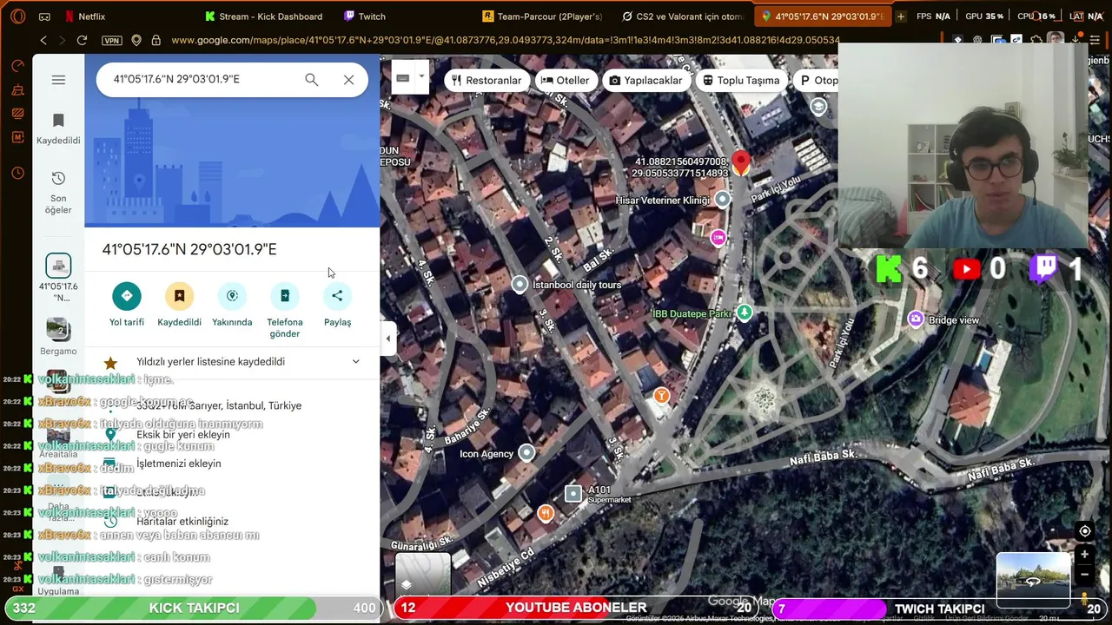Click the browser back arrow
Image resolution: width=1112 pixels, height=625 pixels.
click(43, 40)
